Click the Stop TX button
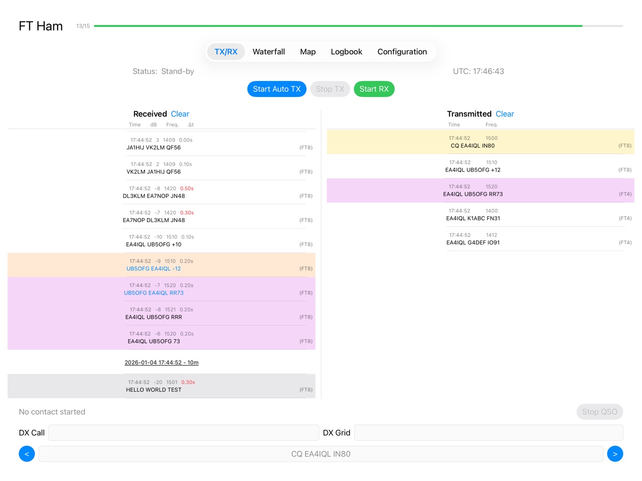 point(330,89)
